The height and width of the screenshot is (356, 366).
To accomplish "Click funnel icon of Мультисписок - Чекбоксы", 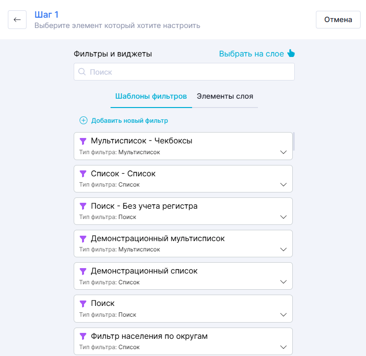I will point(83,141).
